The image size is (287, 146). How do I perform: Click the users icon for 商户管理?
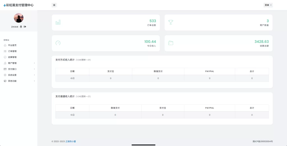(x=5, y=63)
